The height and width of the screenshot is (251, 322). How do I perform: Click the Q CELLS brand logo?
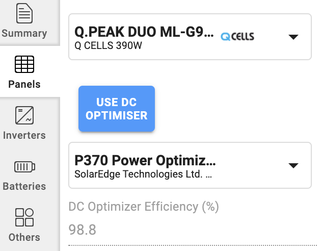[x=237, y=37]
